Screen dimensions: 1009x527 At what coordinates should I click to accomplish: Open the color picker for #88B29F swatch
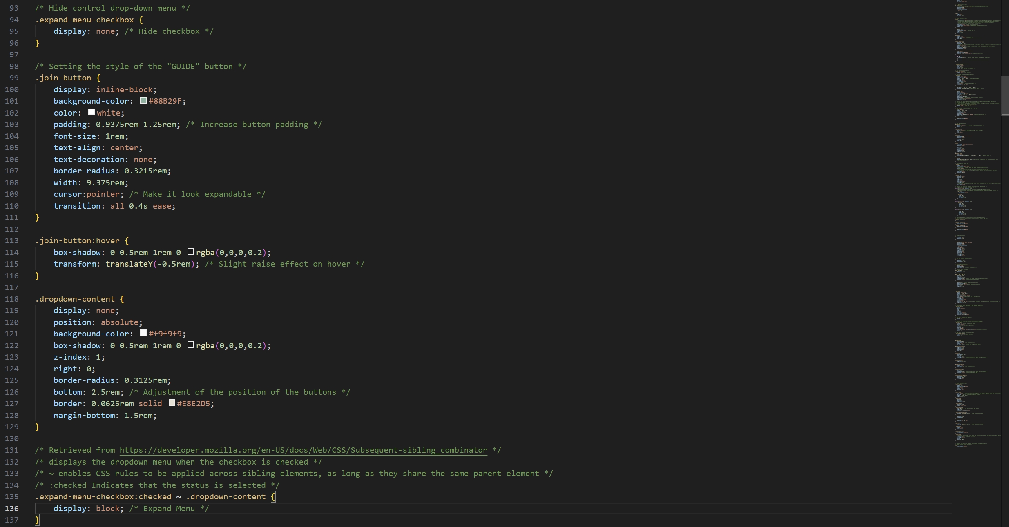pyautogui.click(x=143, y=100)
